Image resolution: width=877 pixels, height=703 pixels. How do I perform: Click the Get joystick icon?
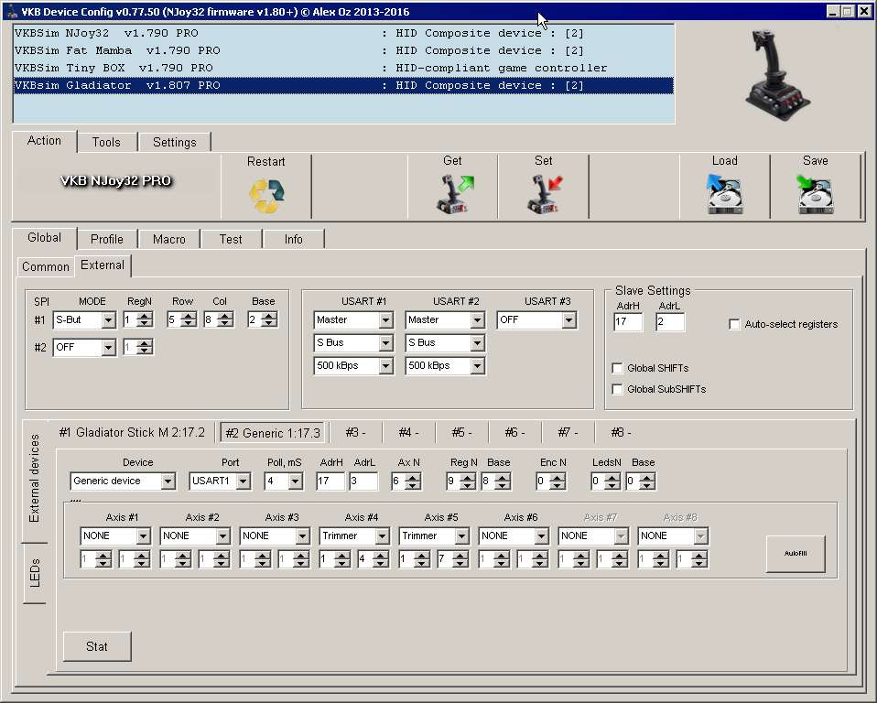454,194
